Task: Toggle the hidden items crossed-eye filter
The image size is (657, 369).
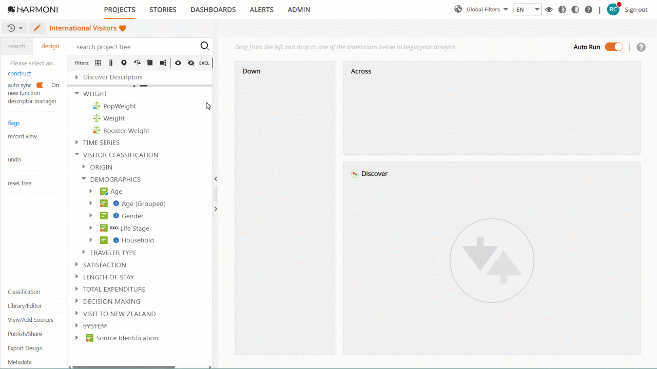Action: point(191,63)
